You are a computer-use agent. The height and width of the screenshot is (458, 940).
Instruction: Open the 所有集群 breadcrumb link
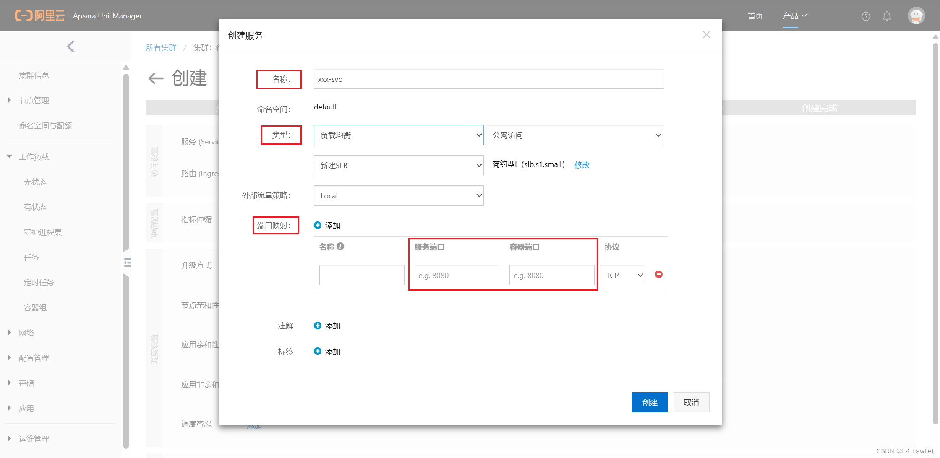(161, 48)
